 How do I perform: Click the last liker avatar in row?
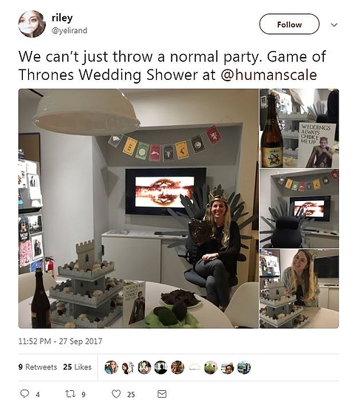(244, 367)
